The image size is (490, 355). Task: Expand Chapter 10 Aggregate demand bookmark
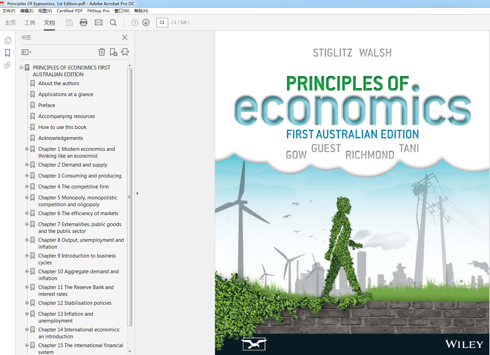click(27, 272)
